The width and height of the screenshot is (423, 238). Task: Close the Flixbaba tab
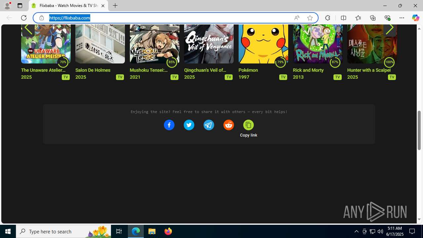[103, 6]
